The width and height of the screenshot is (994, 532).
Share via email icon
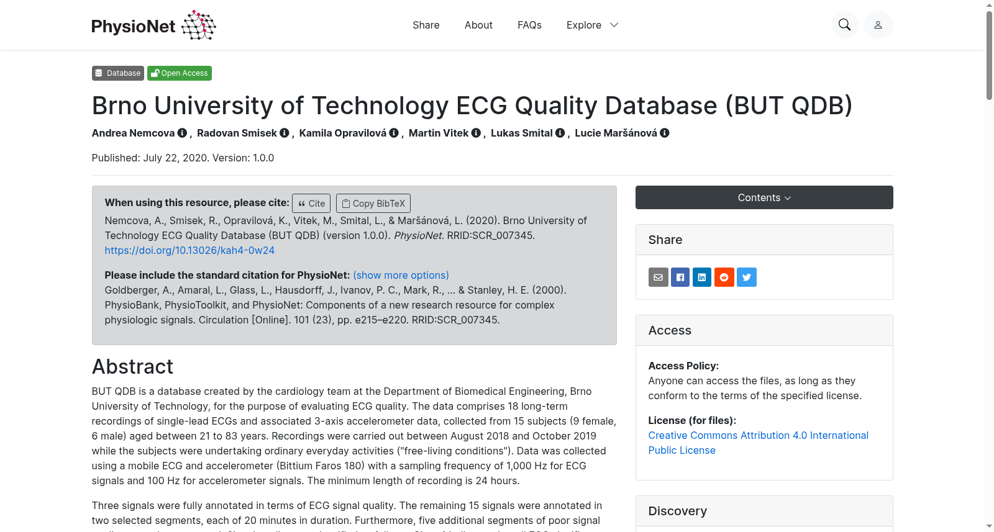click(659, 277)
